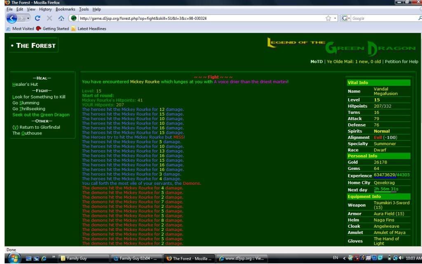Click Look for Something to Kill
Image resolution: width=422 pixels, height=264 pixels.
[x=39, y=97]
